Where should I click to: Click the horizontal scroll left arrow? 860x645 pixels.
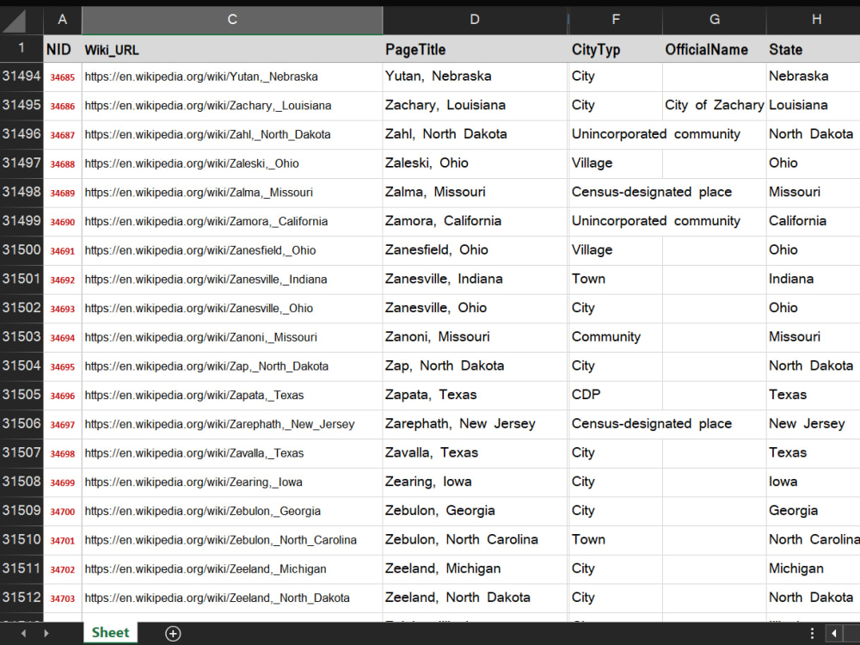click(833, 634)
